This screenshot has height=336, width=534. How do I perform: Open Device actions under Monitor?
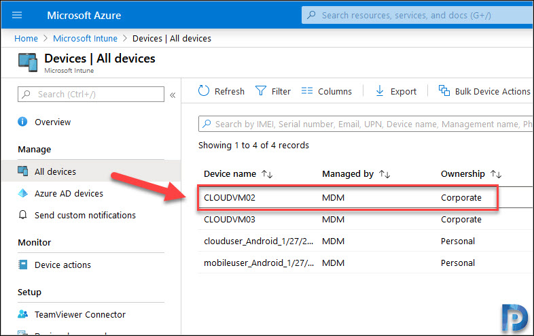pos(63,265)
